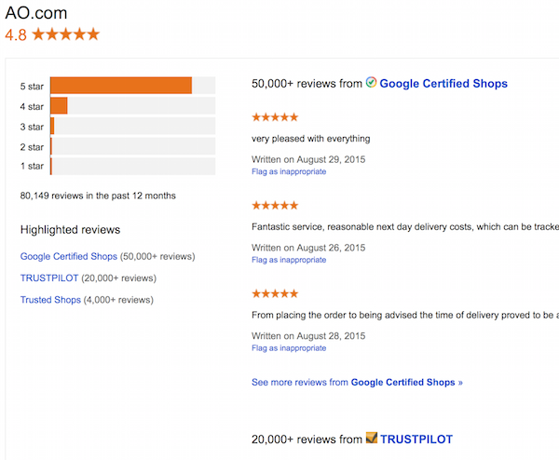See more reviews from Google Certified Shops
Viewport: 559px width, 460px height.
click(357, 382)
